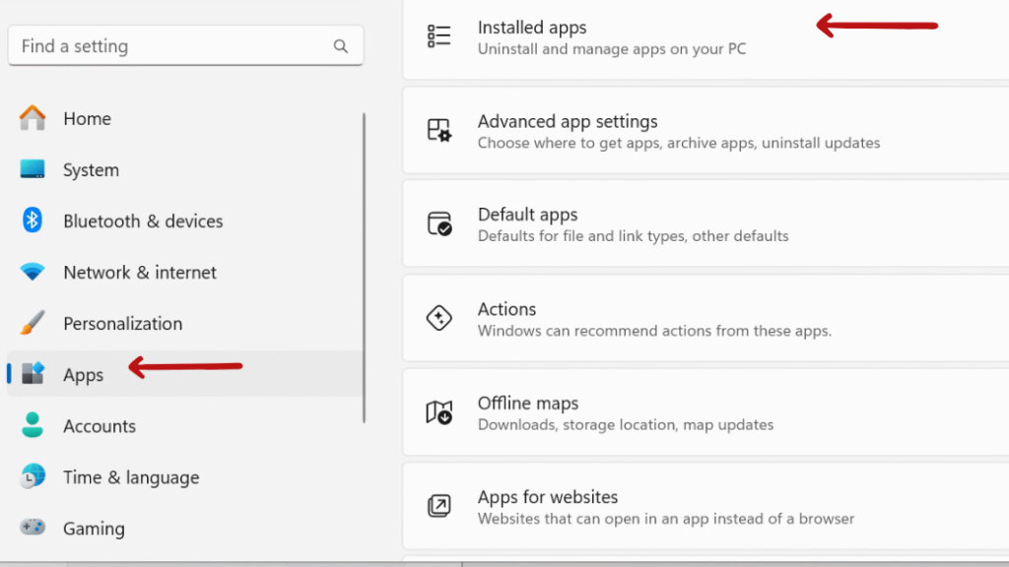Select Apps in the sidebar
Viewport: 1009px width, 567px height.
pos(184,373)
